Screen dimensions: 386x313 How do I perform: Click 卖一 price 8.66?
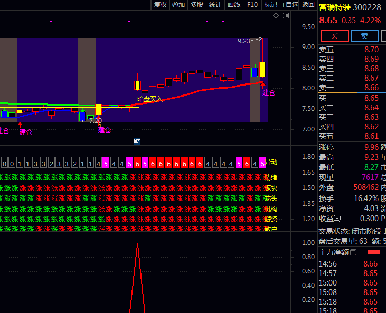[371, 88]
